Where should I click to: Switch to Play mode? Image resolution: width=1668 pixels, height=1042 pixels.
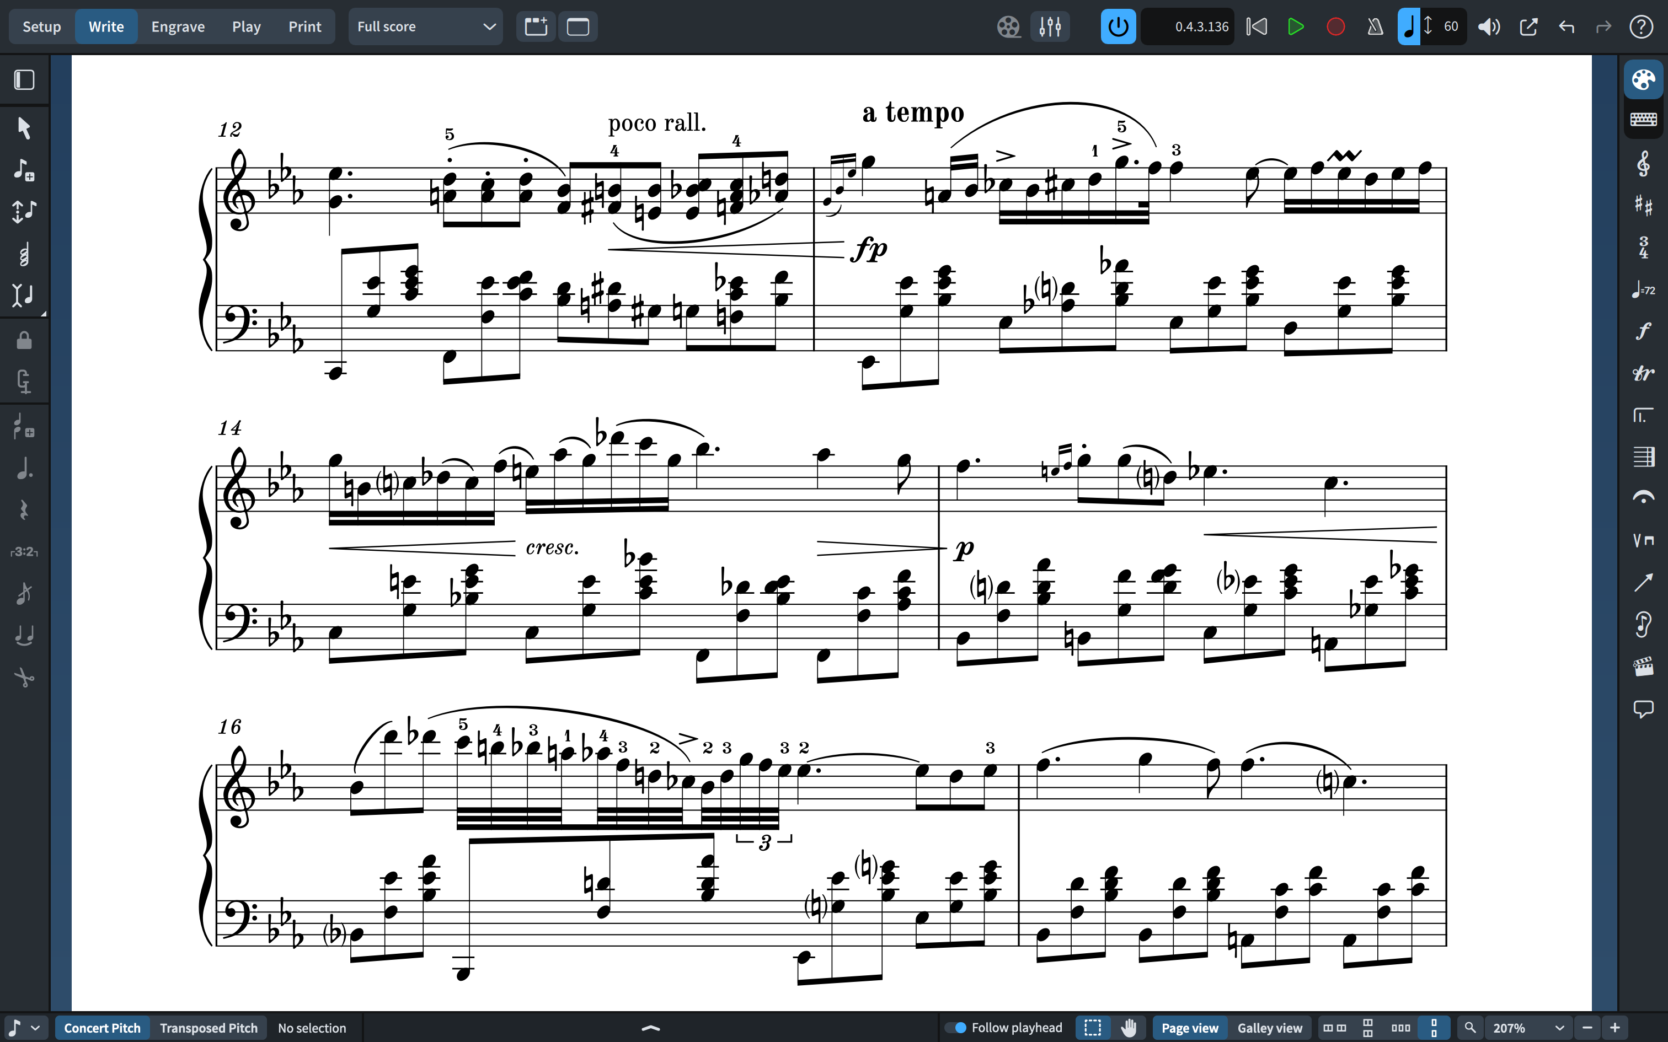[x=246, y=26]
